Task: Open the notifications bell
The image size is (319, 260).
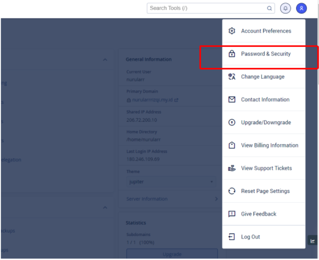Action: click(285, 8)
